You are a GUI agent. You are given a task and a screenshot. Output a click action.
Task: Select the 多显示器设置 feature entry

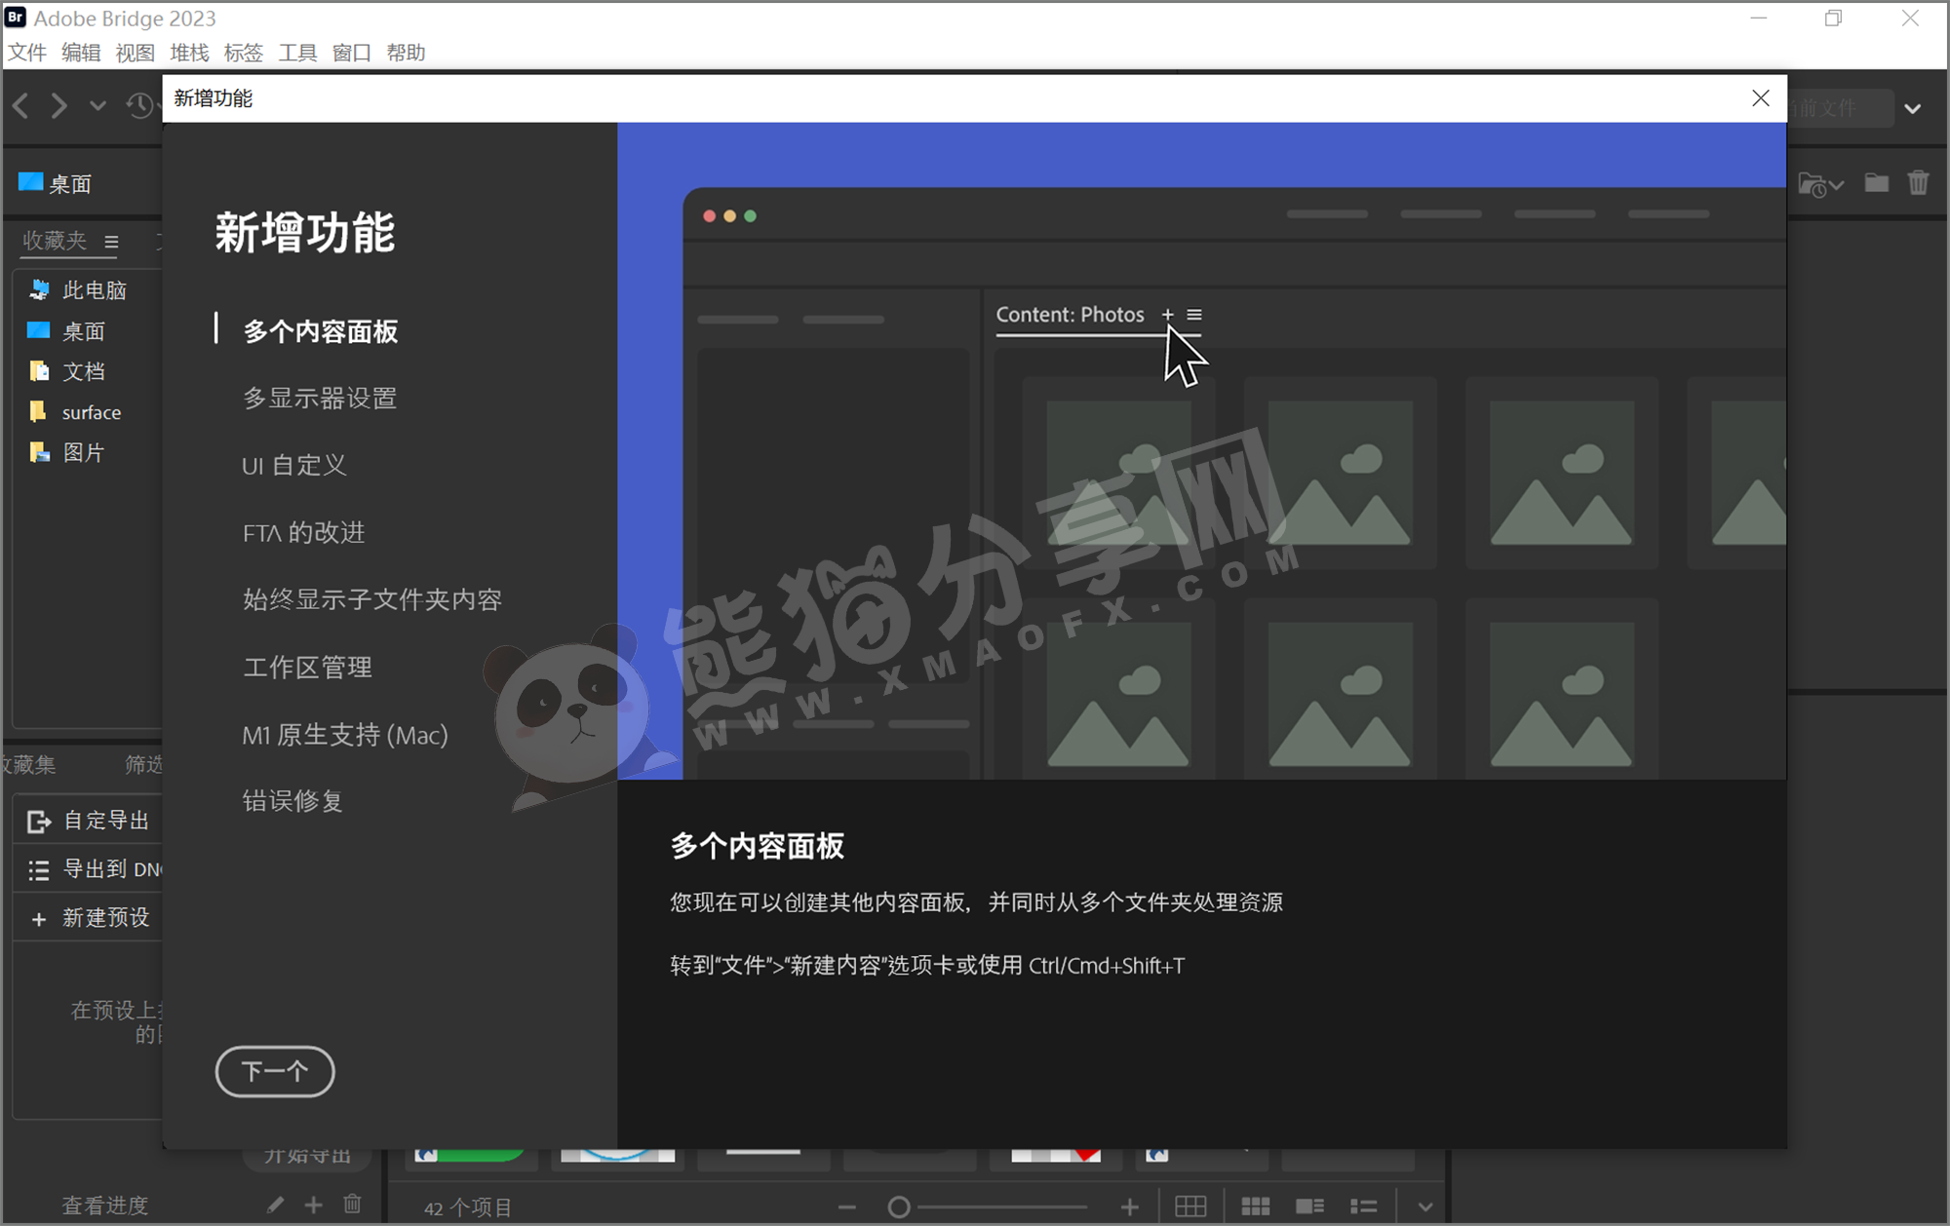[320, 398]
